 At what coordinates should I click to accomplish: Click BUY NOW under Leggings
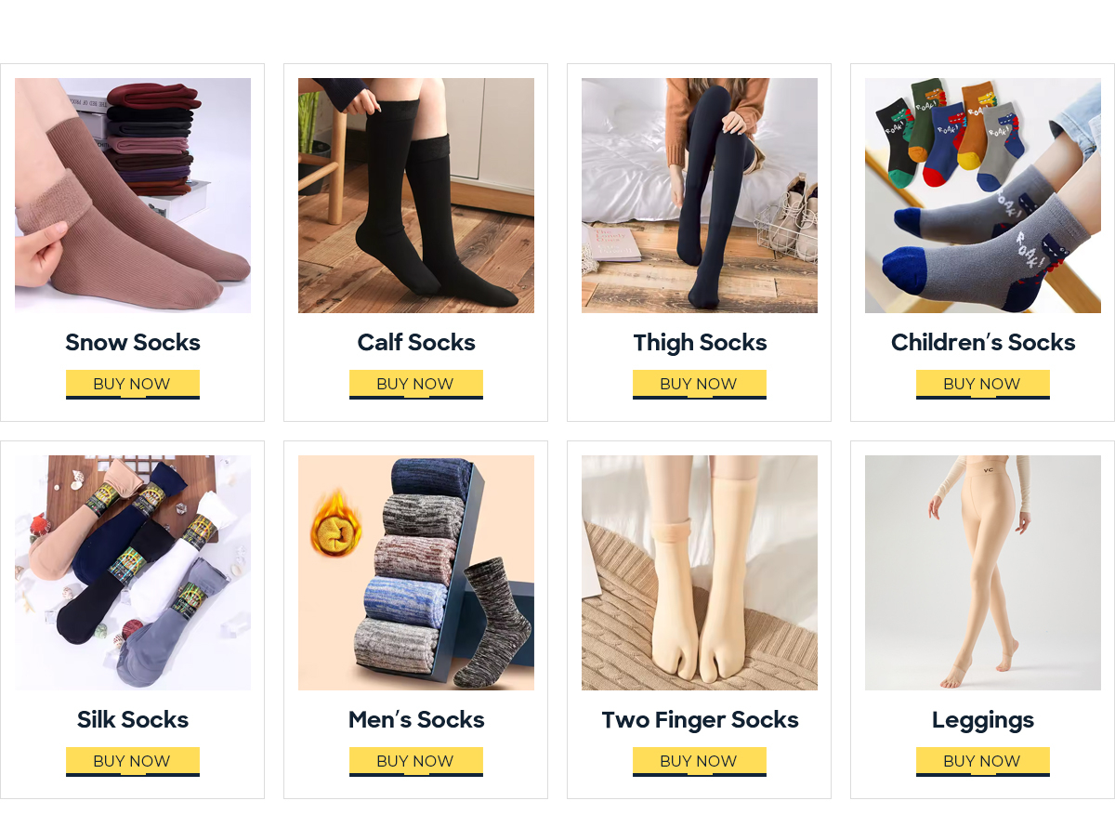pos(983,761)
